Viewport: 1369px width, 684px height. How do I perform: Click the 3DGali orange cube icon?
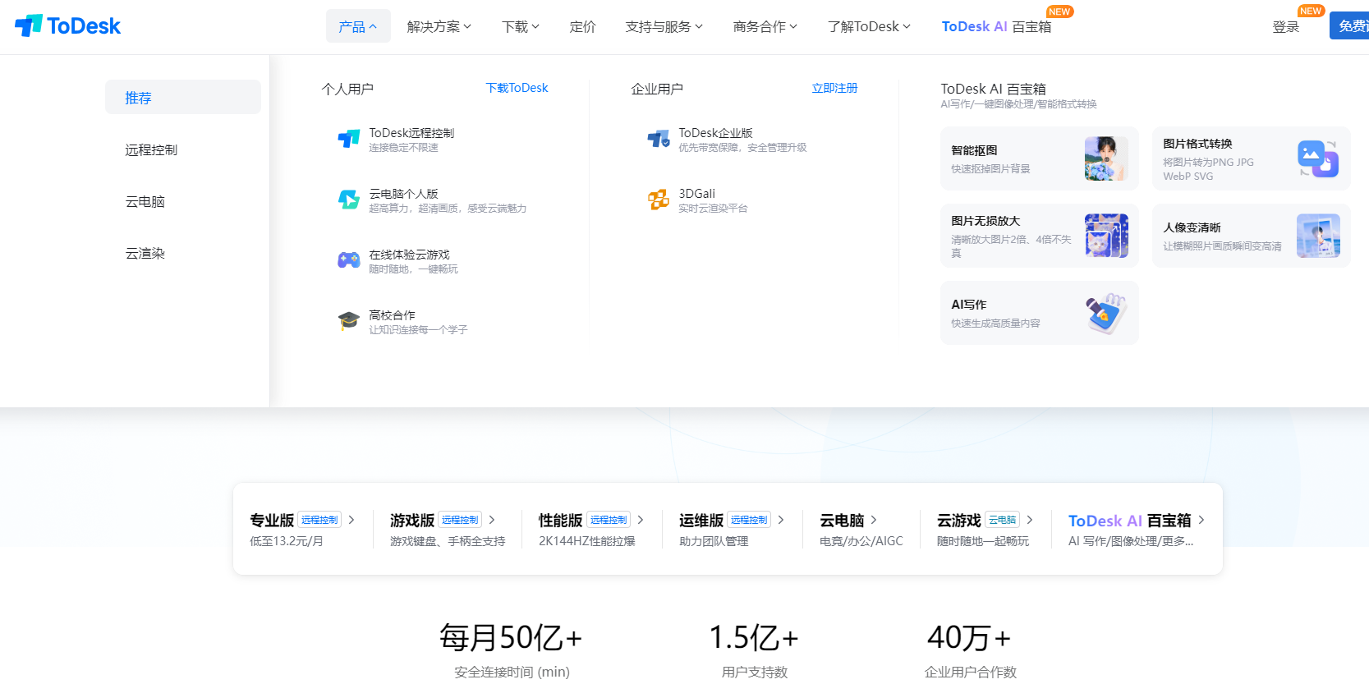659,200
